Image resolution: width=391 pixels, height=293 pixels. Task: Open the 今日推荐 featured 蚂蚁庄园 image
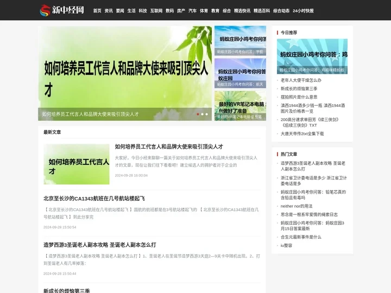[x=312, y=56]
